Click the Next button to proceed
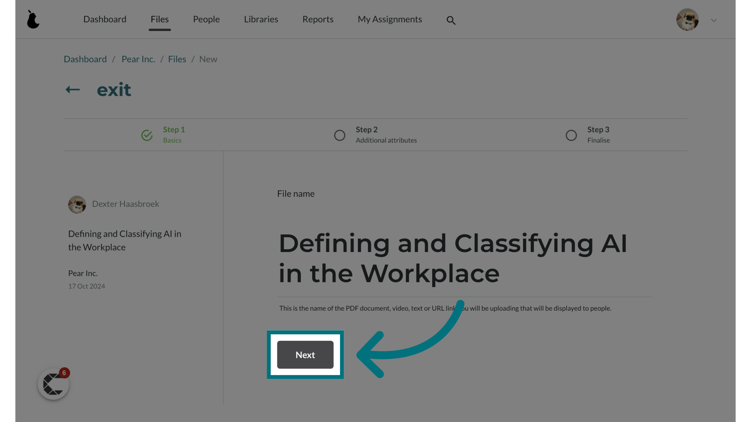The height and width of the screenshot is (422, 751). 305,354
